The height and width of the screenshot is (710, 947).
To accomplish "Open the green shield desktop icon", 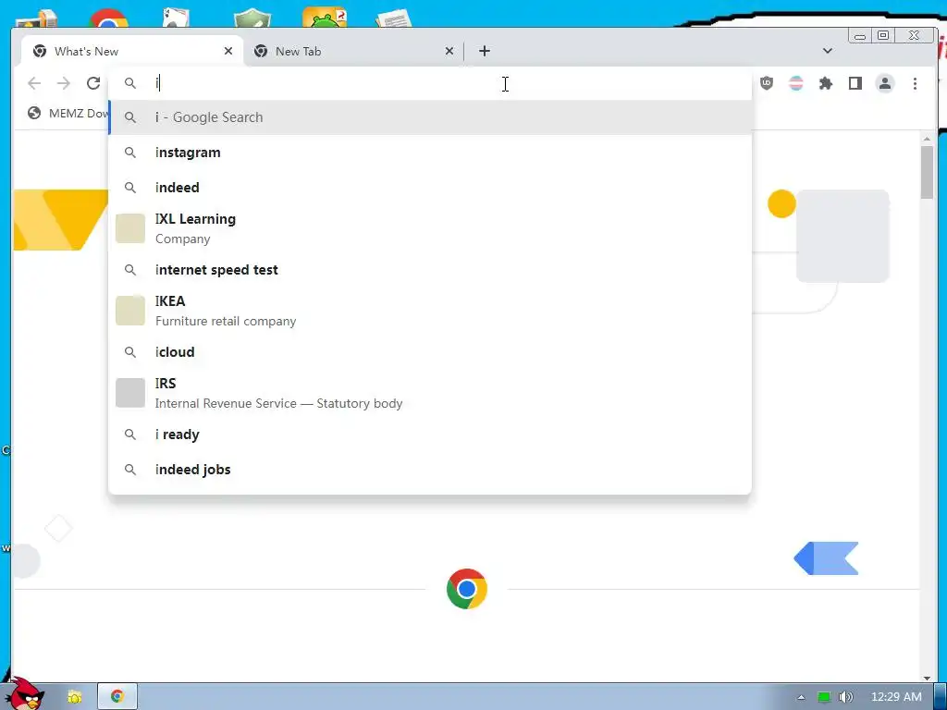I will pyautogui.click(x=252, y=18).
